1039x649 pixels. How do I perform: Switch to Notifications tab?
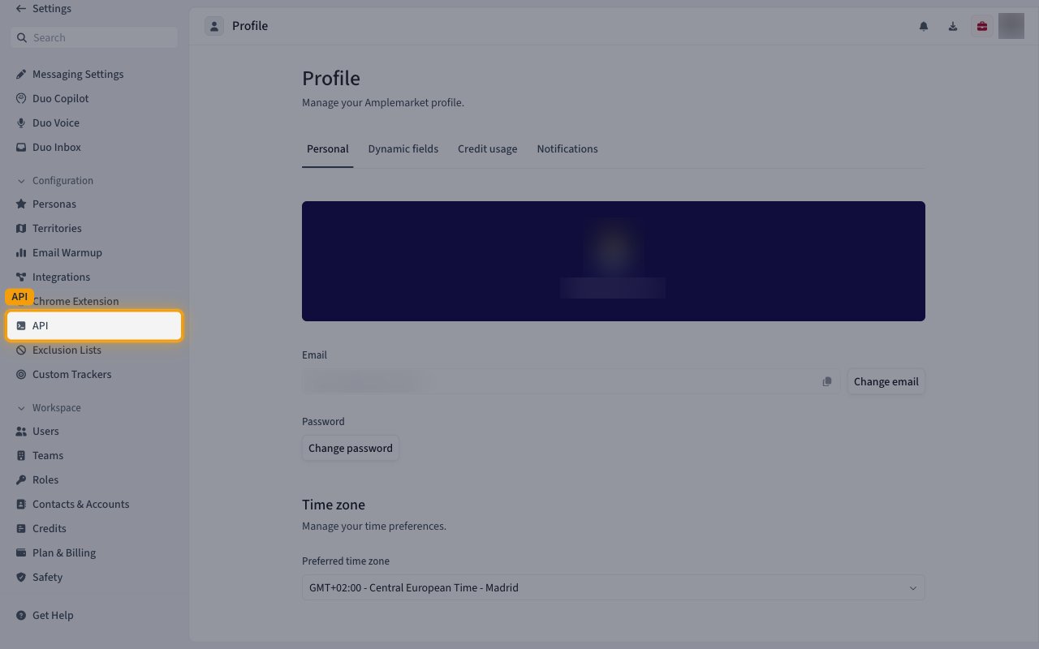pyautogui.click(x=567, y=149)
